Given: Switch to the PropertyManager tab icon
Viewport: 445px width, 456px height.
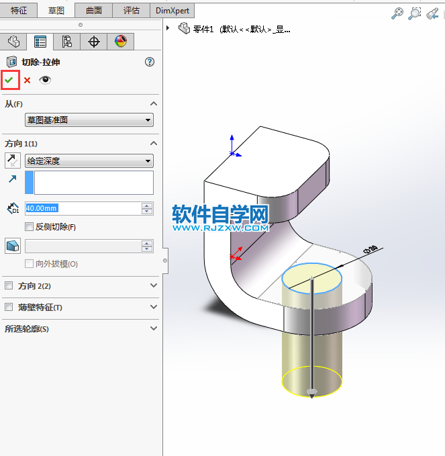Looking at the screenshot, I should (40, 42).
